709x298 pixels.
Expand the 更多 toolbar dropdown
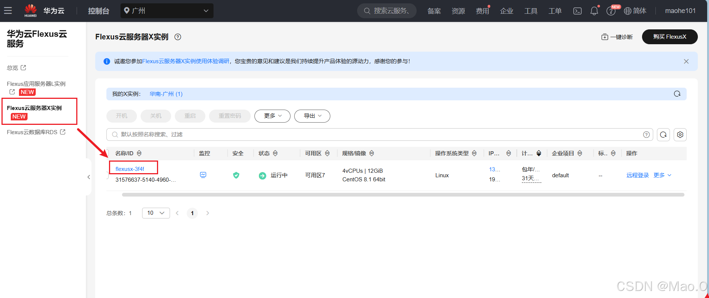point(272,116)
